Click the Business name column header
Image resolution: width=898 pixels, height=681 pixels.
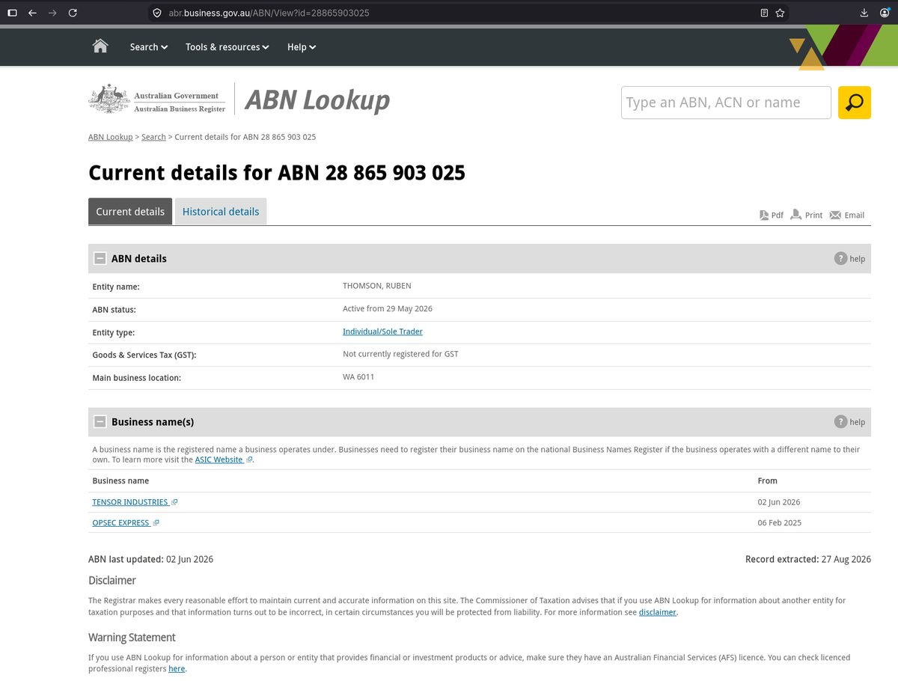coord(120,480)
